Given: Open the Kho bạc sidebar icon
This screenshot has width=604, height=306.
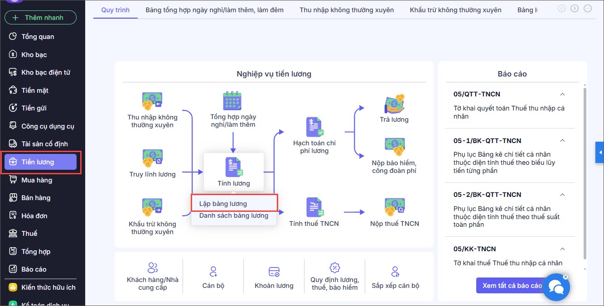Looking at the screenshot, I should point(13,55).
